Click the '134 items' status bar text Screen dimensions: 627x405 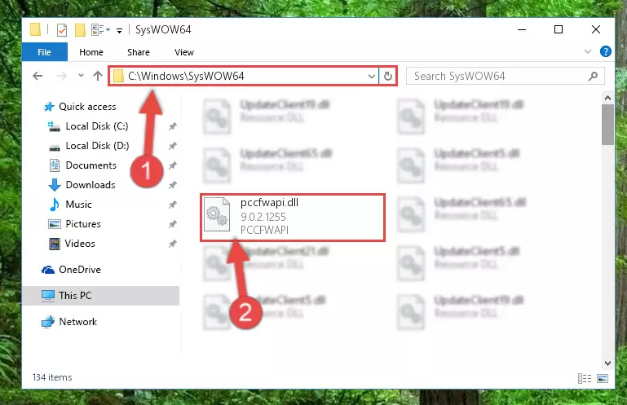pyautogui.click(x=52, y=377)
